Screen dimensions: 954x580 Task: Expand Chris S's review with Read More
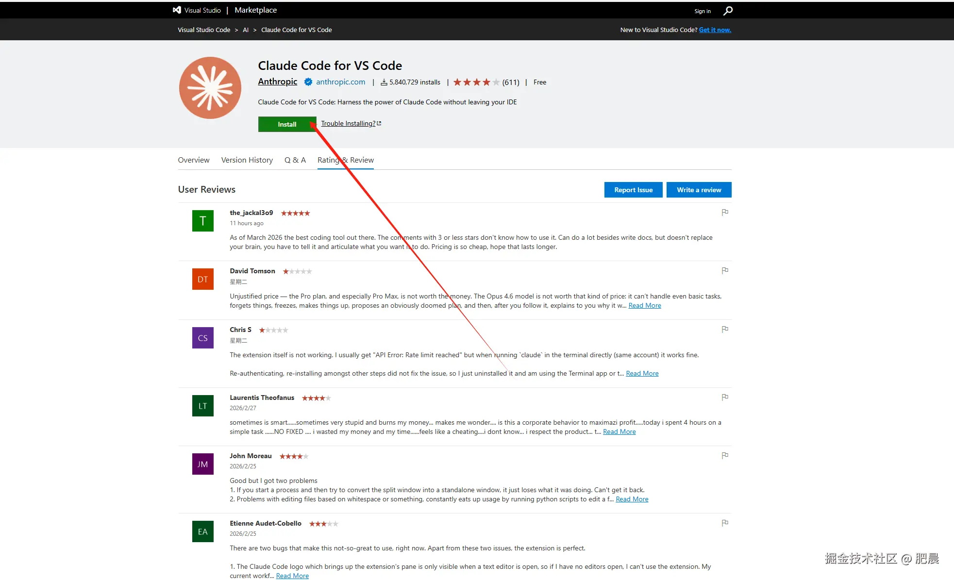click(642, 373)
